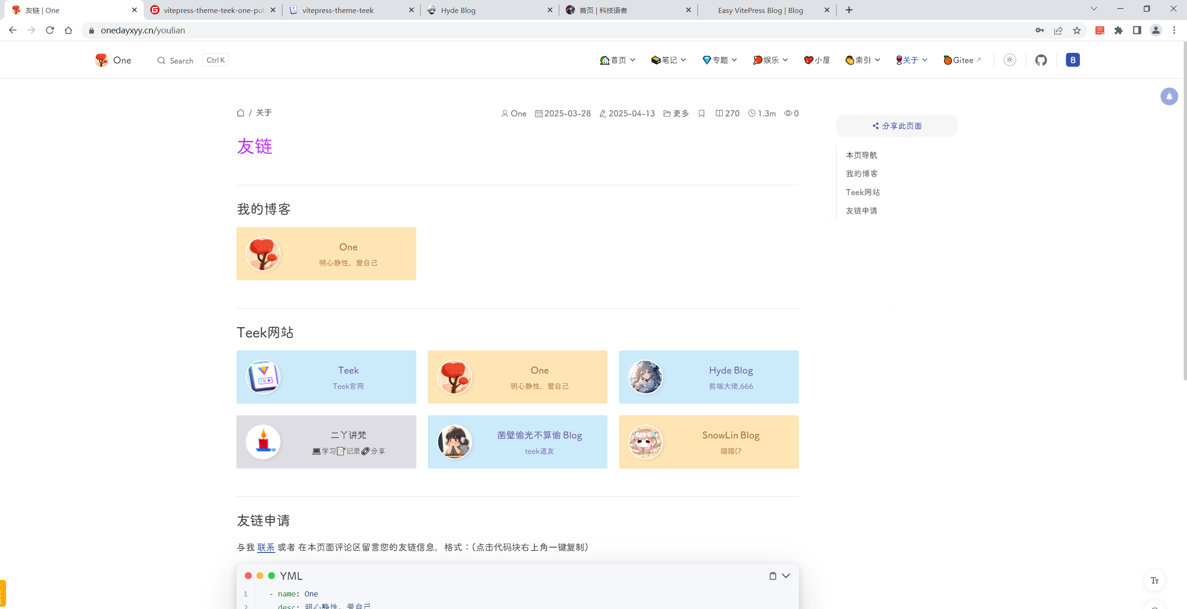Switch to 首页 | 科技语者 tab

(x=628, y=10)
